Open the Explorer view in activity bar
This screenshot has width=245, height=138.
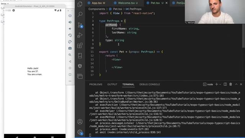[x=80, y=4]
